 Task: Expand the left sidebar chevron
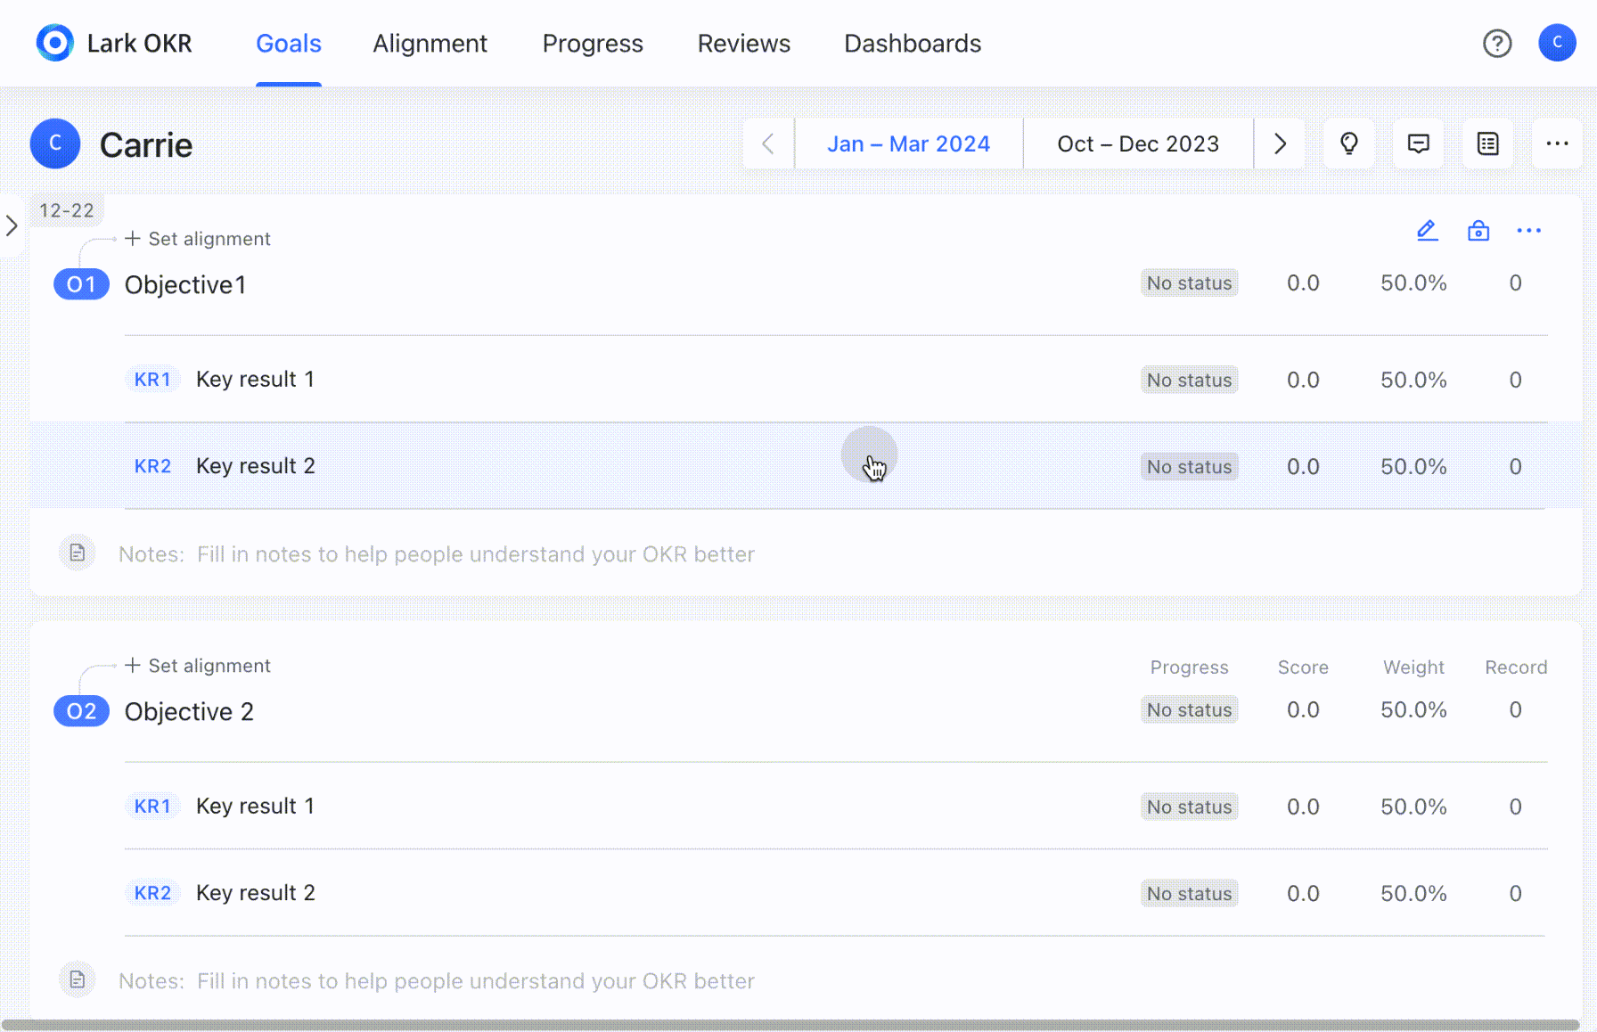coord(12,225)
